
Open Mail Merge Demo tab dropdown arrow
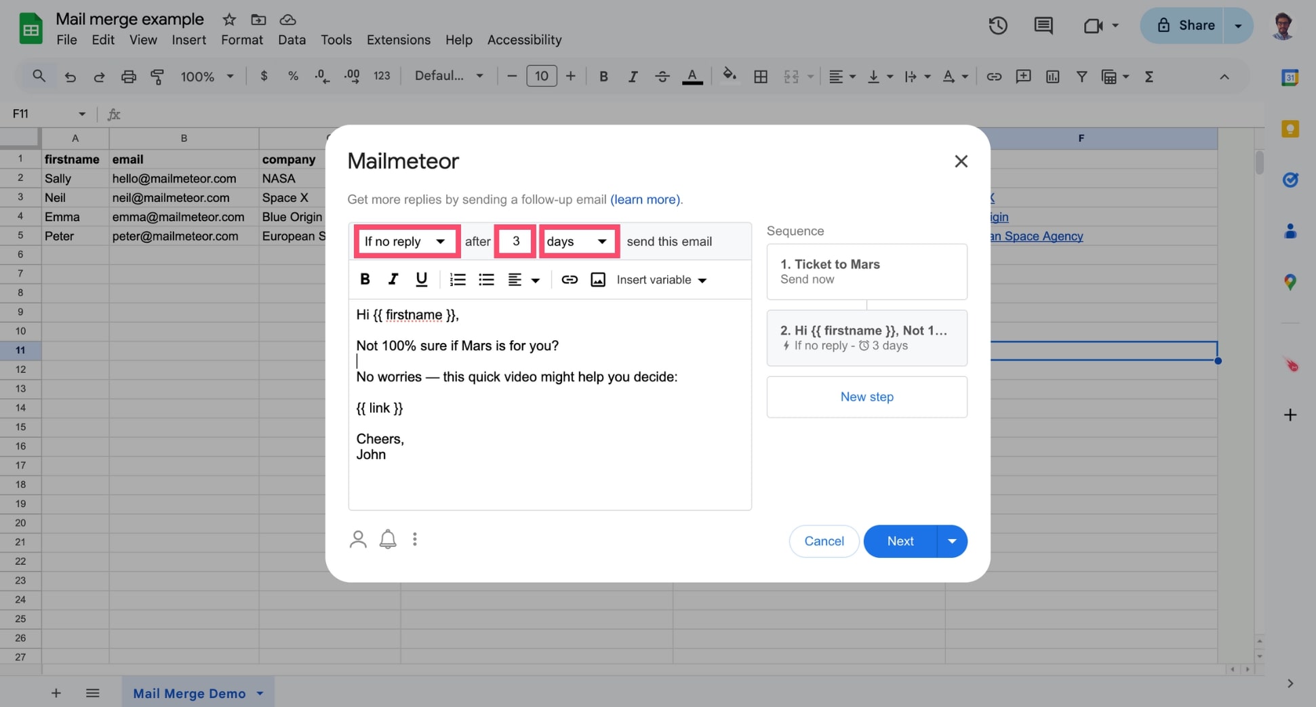260,693
